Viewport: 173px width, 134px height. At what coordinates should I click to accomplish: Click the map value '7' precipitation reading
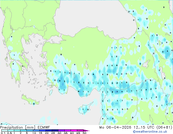click(x=117, y=92)
